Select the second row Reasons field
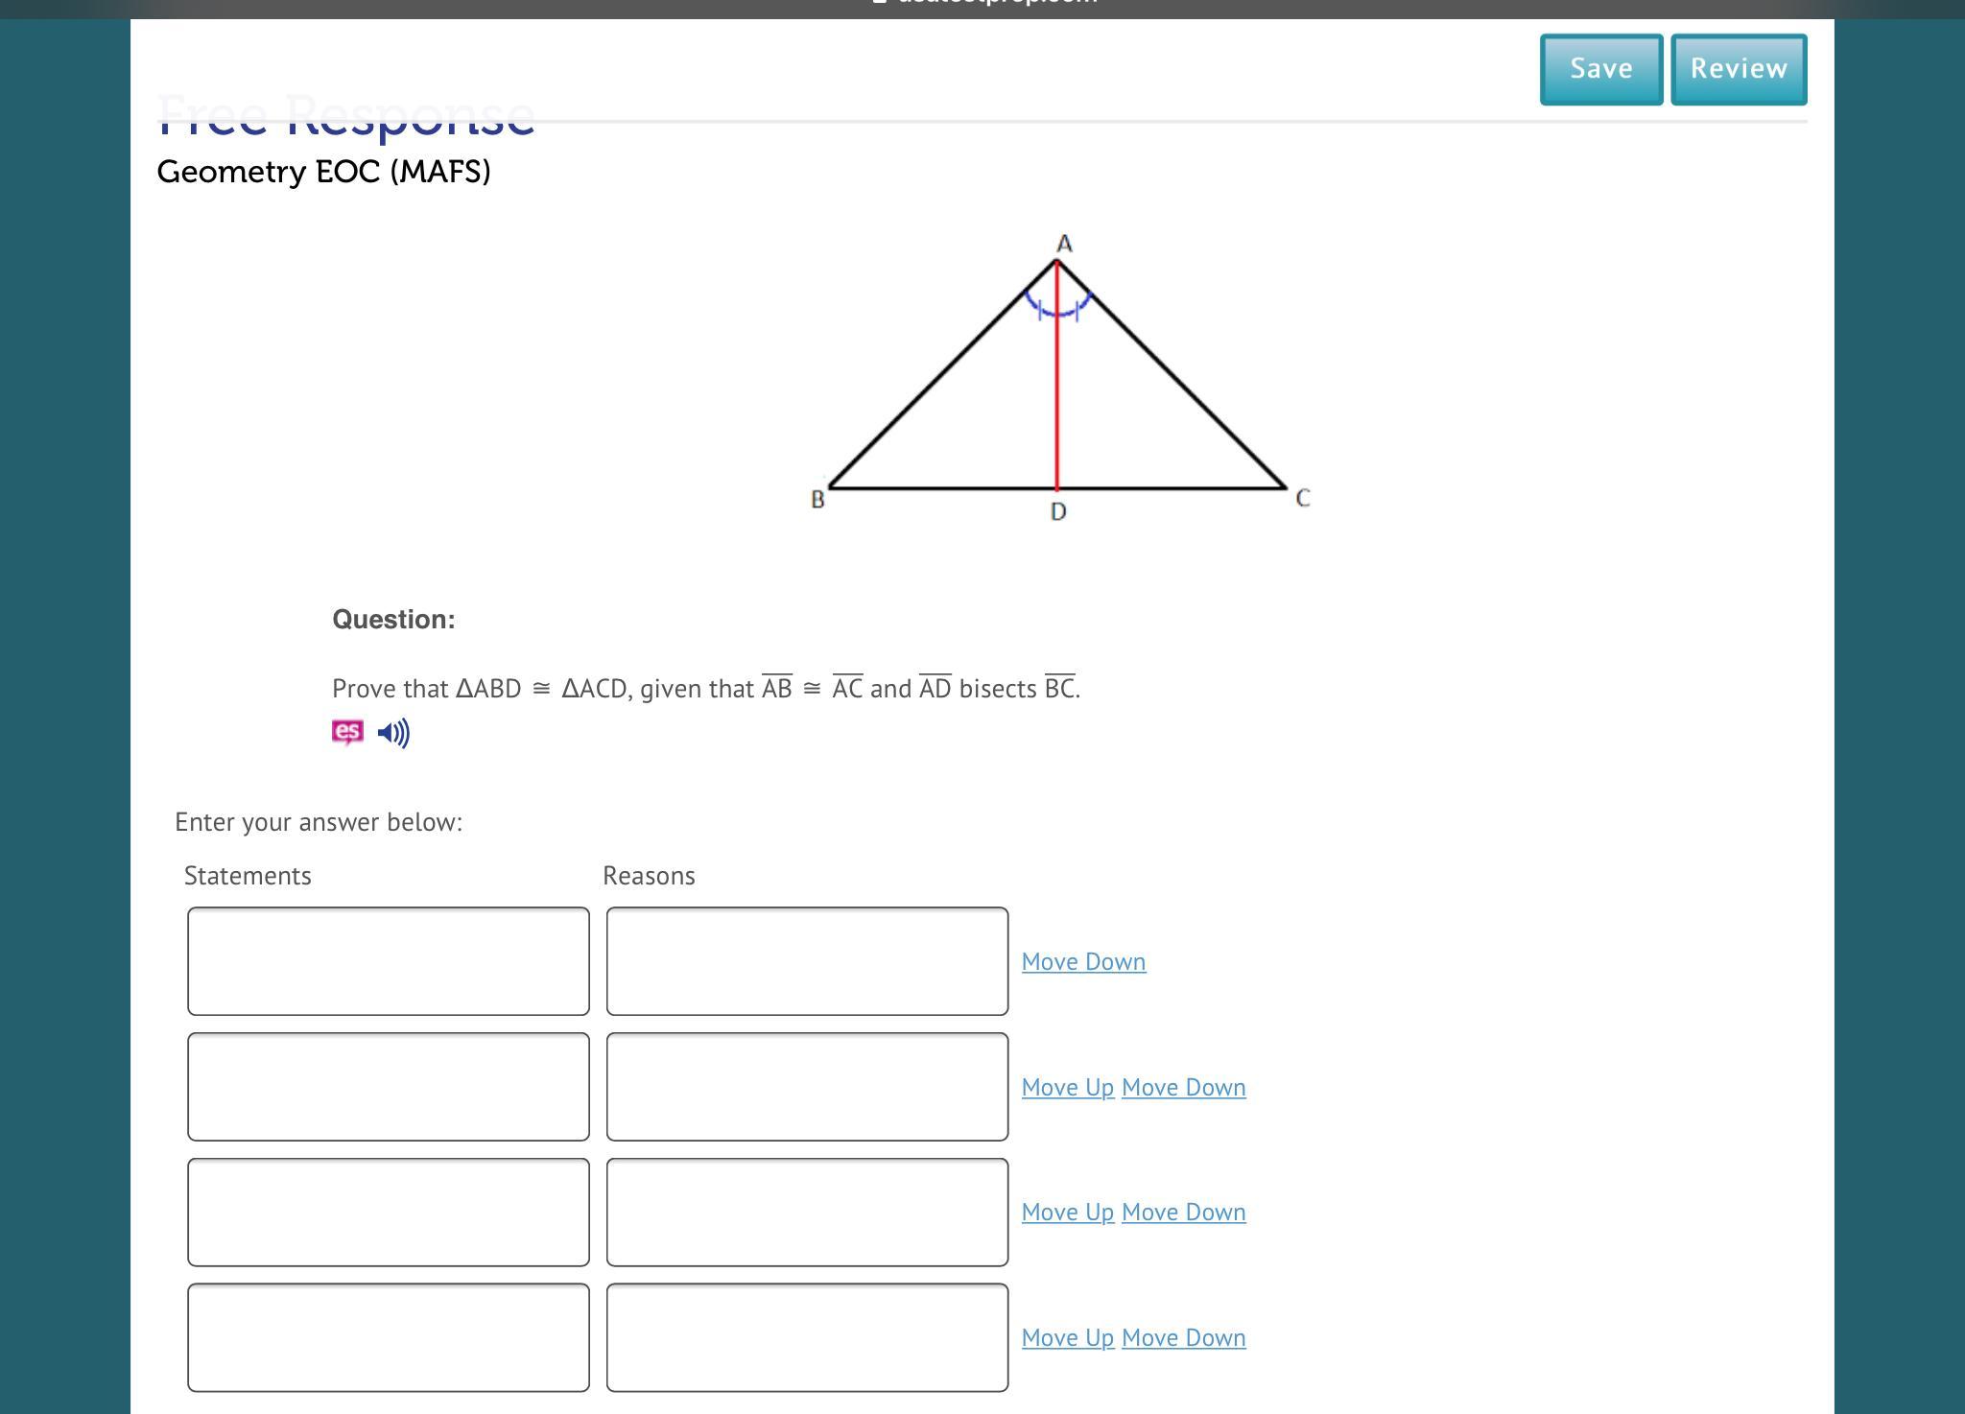Image resolution: width=1965 pixels, height=1414 pixels. pos(807,1086)
